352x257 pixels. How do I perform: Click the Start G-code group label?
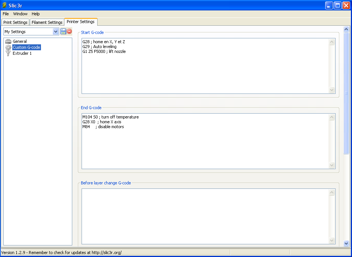point(92,32)
